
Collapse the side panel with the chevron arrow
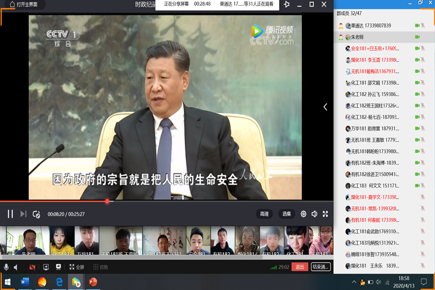(325, 107)
